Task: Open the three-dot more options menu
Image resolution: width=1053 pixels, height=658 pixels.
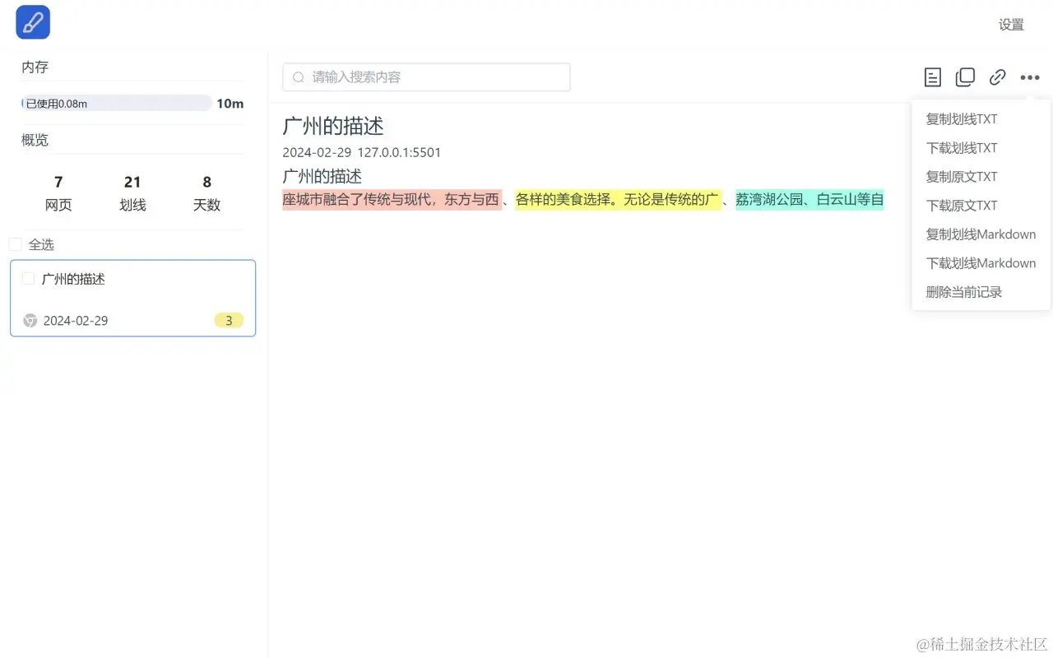Action: tap(1030, 77)
